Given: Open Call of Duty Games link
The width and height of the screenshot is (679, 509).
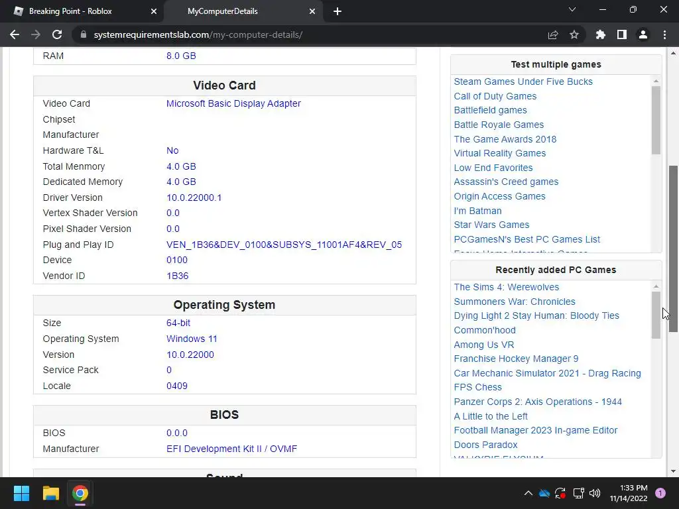Looking at the screenshot, I should (x=495, y=96).
